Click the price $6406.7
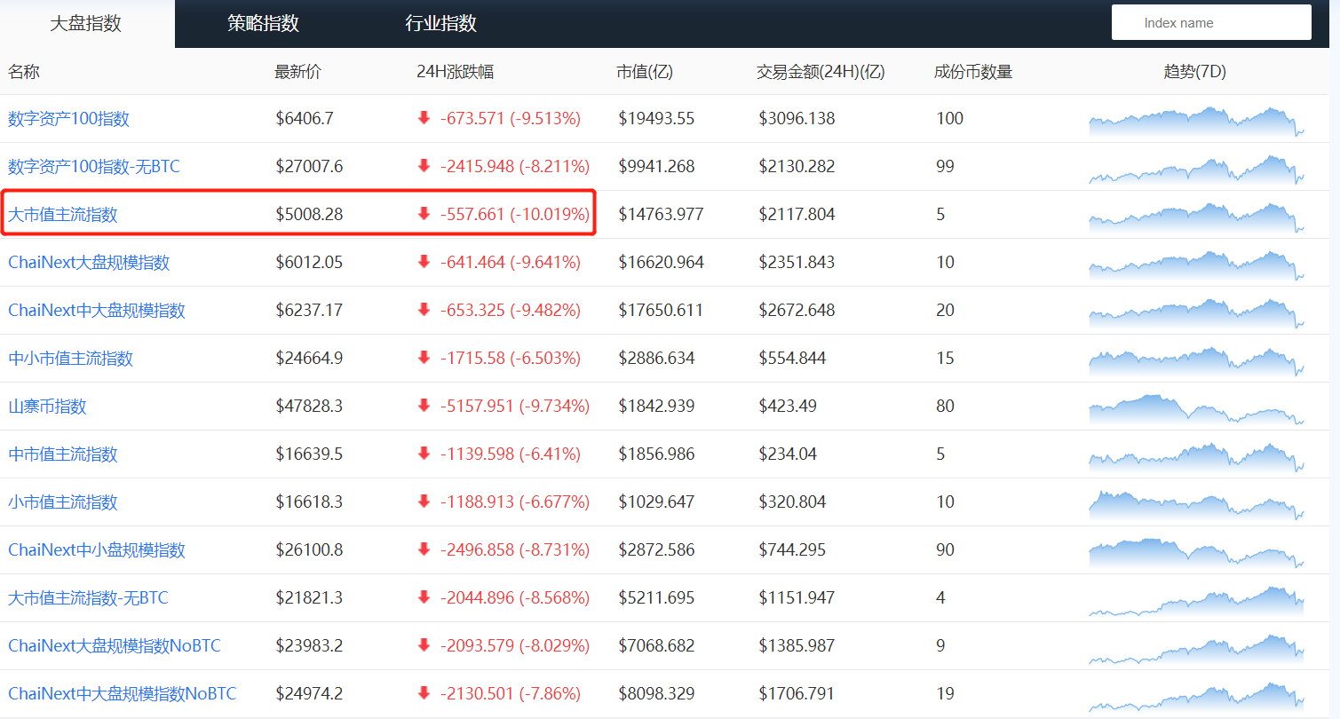The width and height of the screenshot is (1340, 719). click(x=305, y=119)
